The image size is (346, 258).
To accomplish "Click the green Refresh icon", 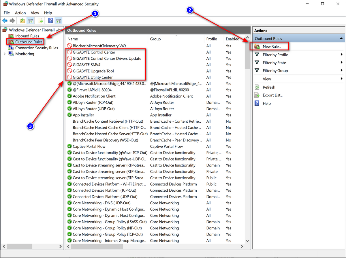I will point(257,87).
